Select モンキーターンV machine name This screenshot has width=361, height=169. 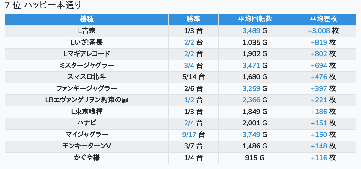[x=87, y=146]
